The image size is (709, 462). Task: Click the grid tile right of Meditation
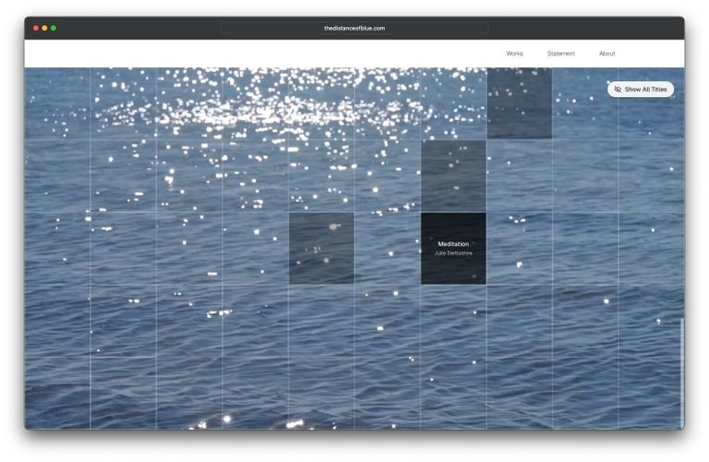point(520,249)
